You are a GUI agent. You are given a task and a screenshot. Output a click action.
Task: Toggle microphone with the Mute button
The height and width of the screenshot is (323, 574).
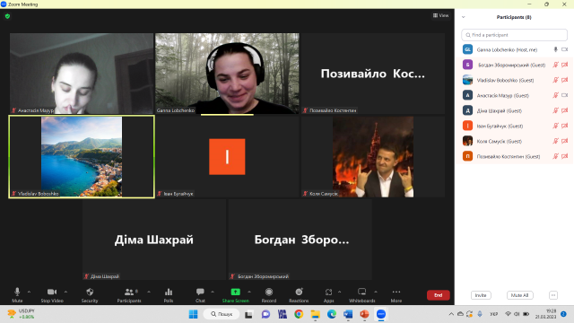pos(17,295)
